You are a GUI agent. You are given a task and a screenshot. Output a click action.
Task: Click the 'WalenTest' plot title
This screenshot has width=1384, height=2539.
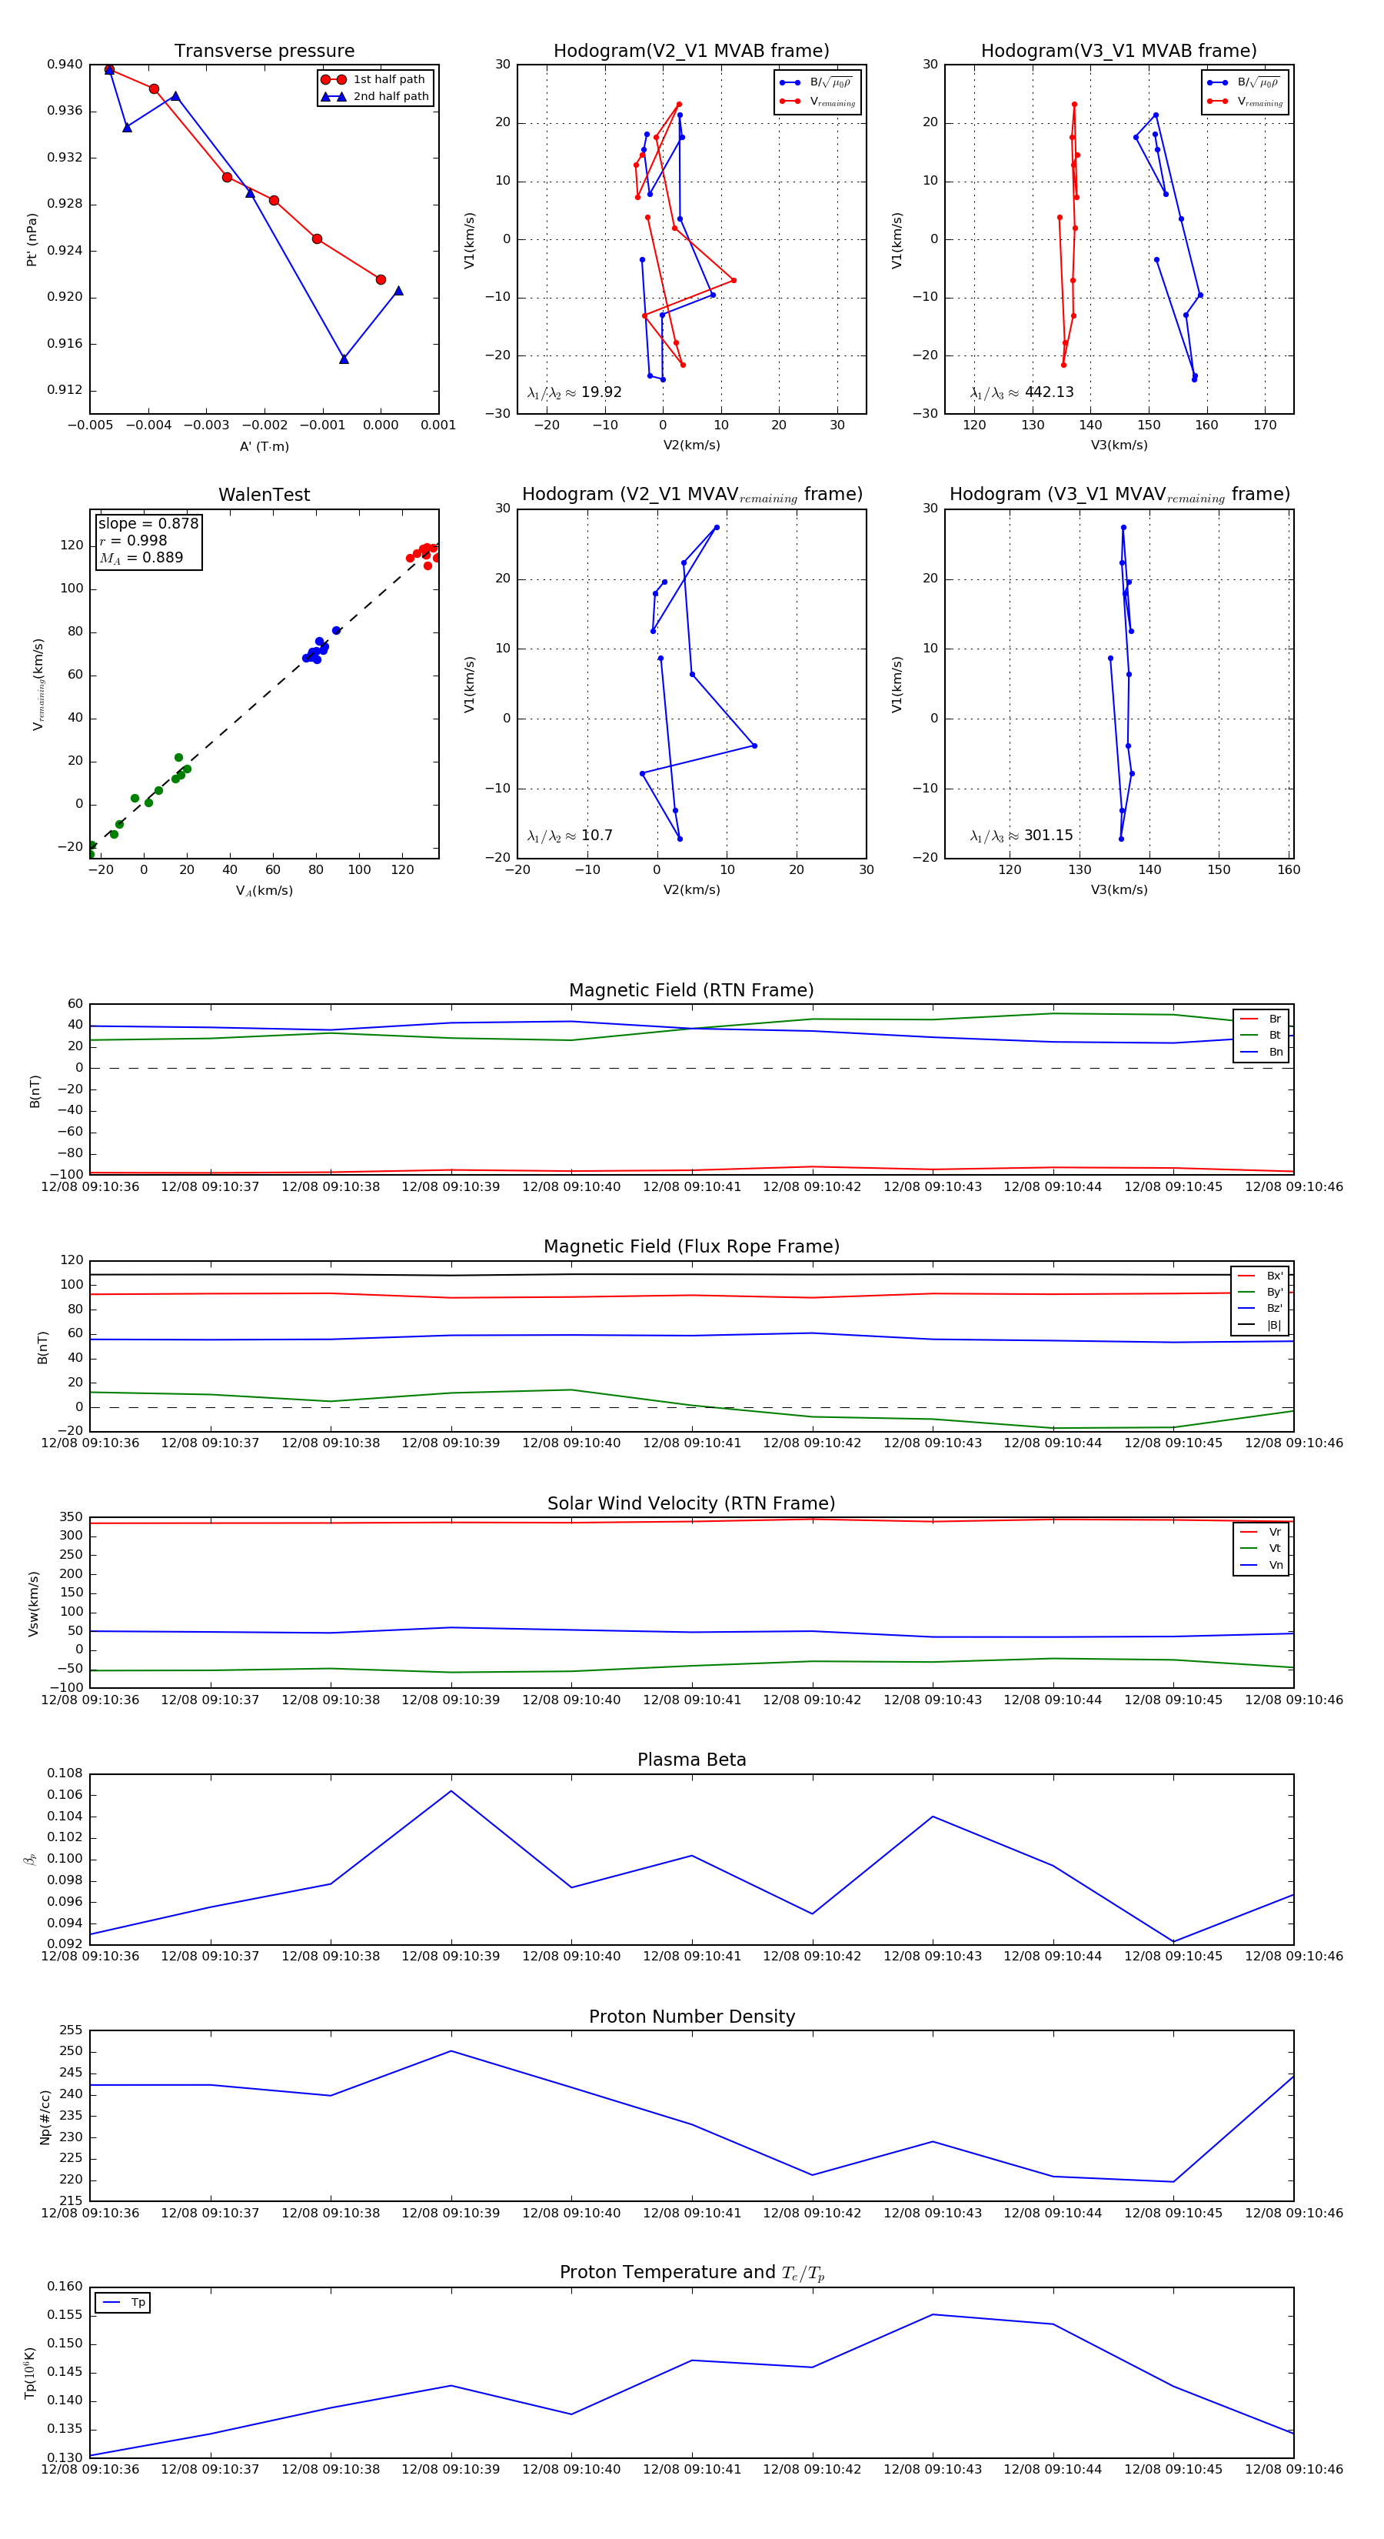pyautogui.click(x=264, y=495)
